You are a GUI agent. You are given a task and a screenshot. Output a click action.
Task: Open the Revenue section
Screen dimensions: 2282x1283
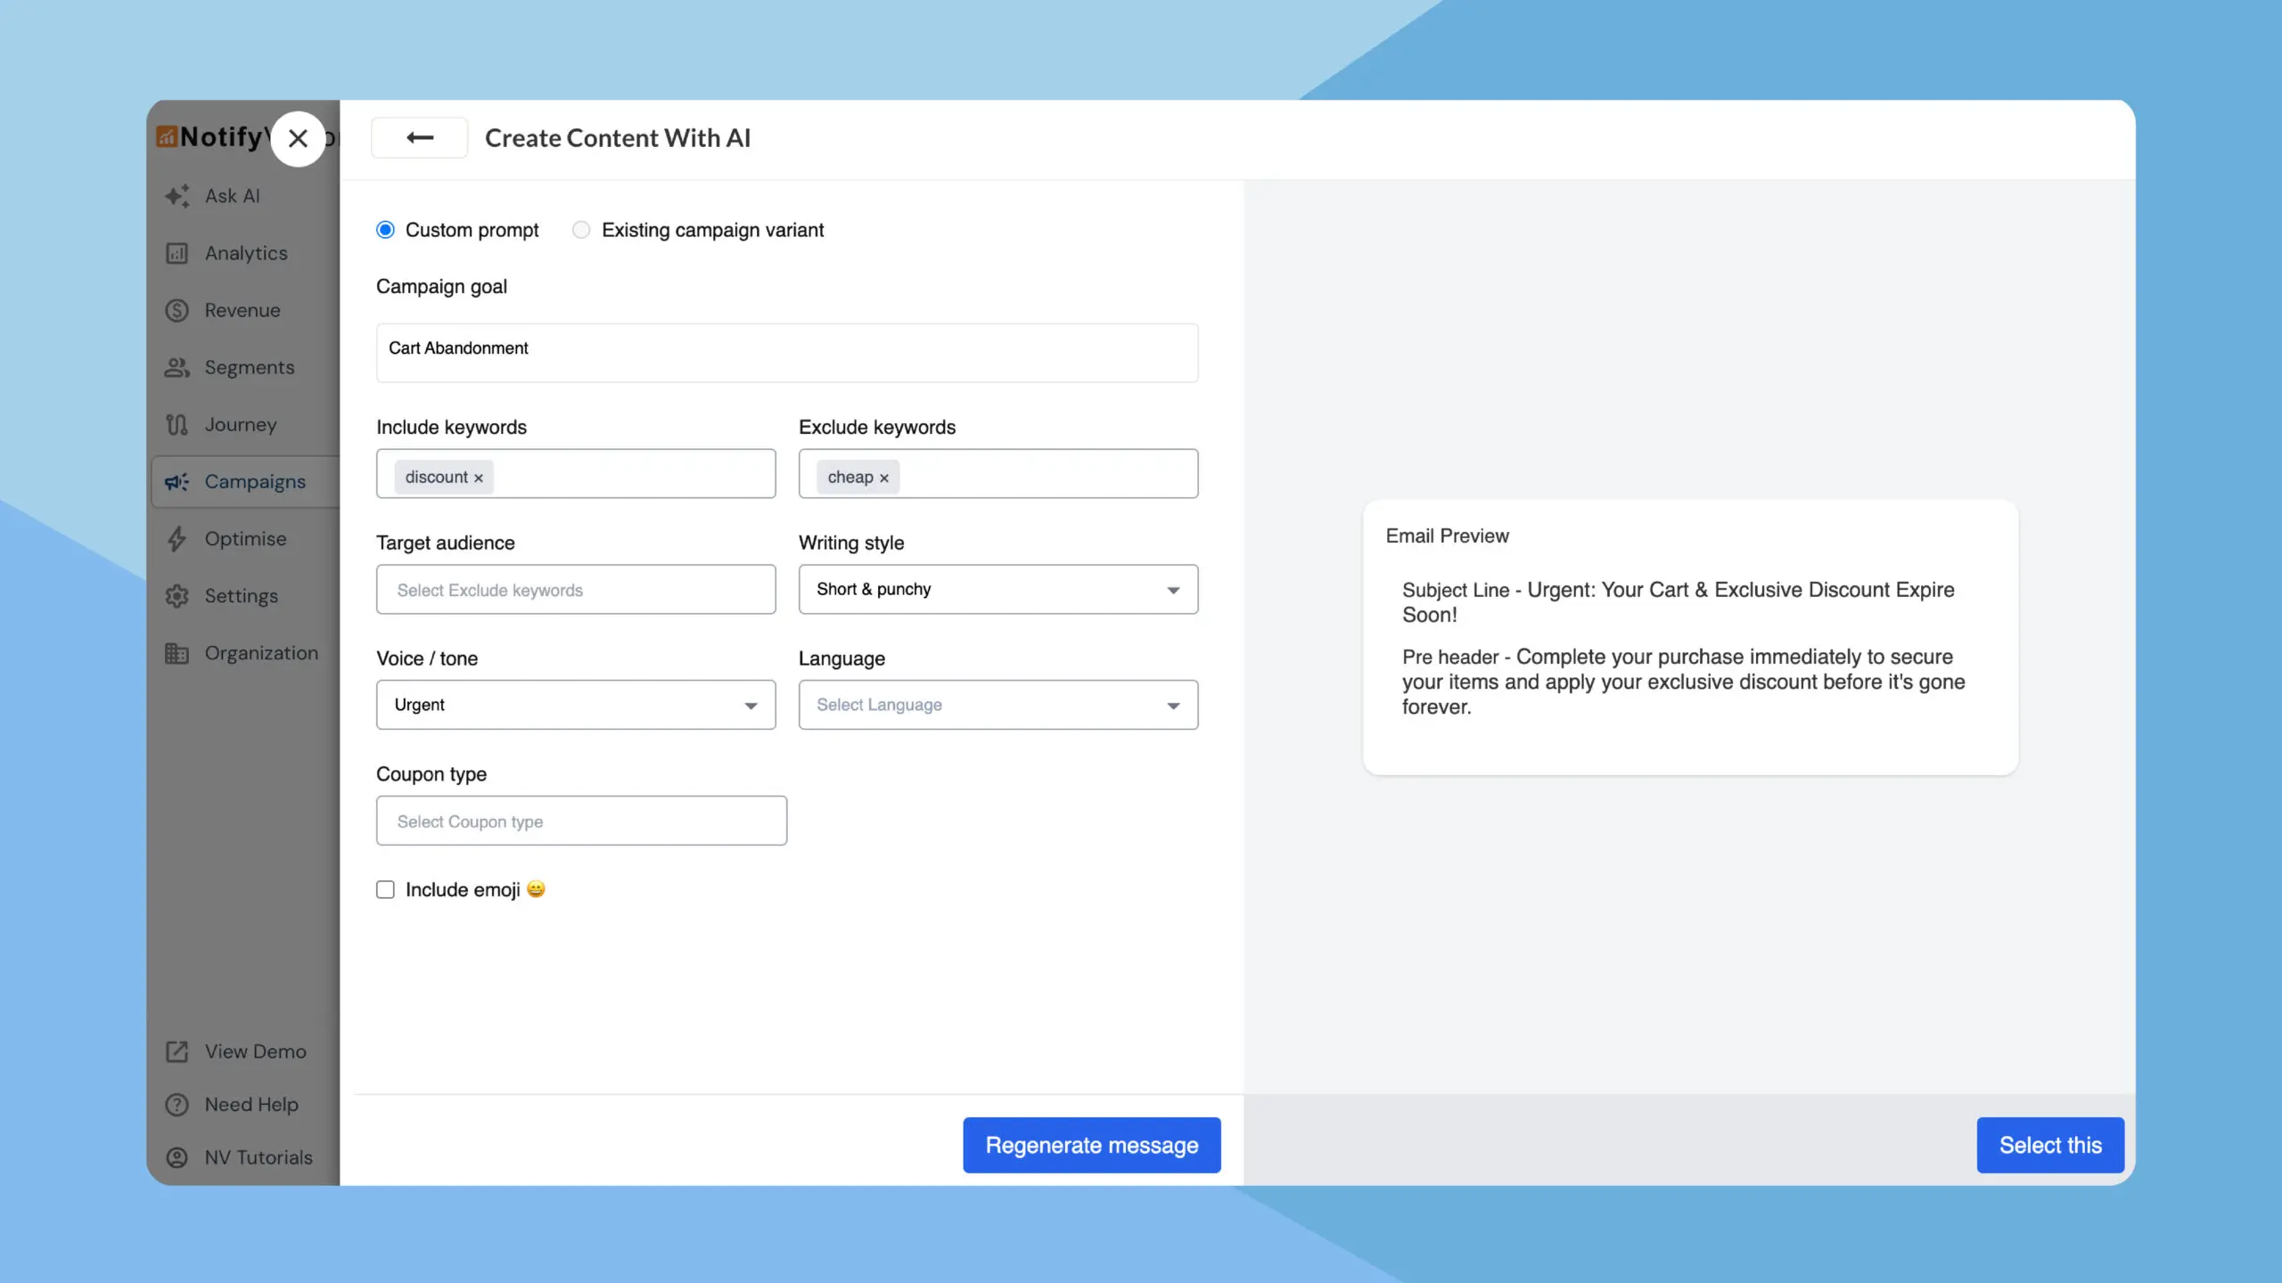(x=176, y=310)
